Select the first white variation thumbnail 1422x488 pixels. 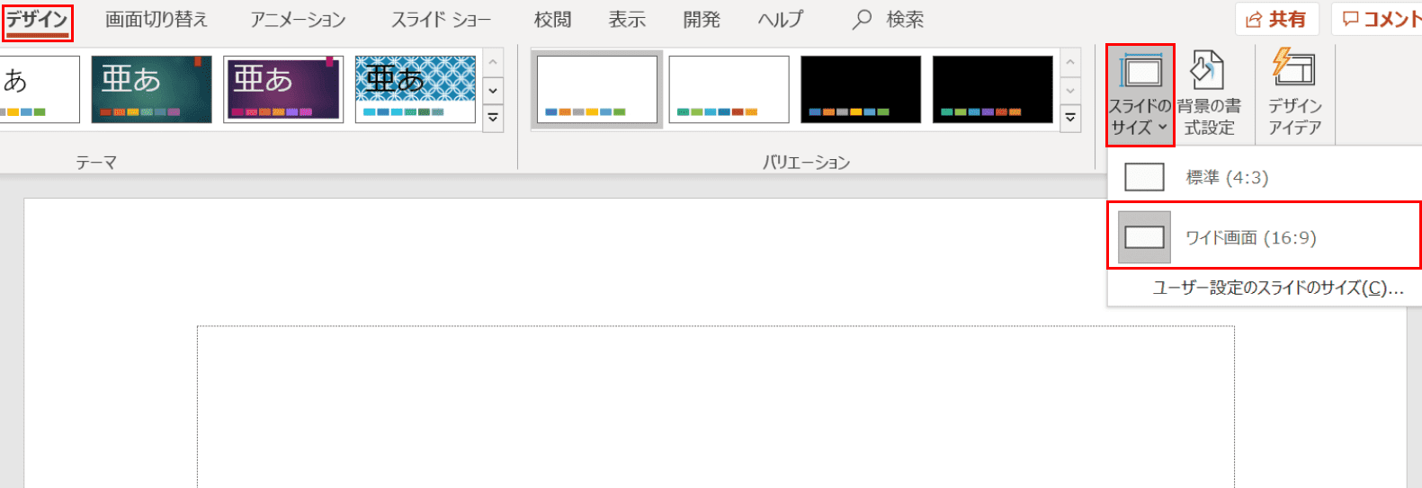(x=597, y=89)
